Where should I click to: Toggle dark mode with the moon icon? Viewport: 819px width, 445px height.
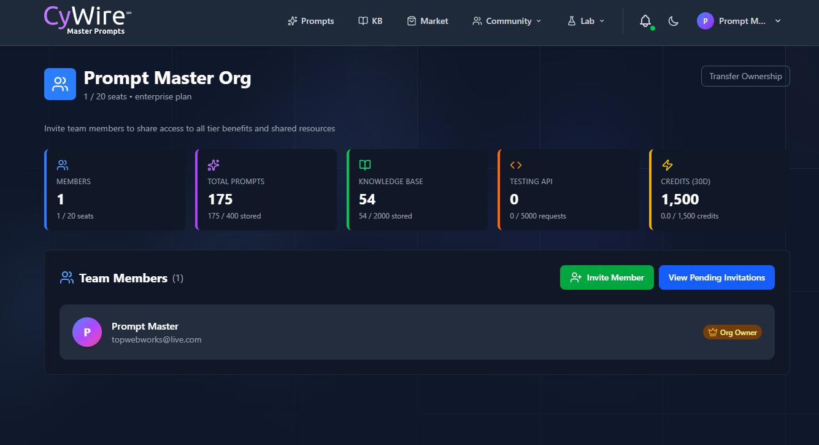673,21
